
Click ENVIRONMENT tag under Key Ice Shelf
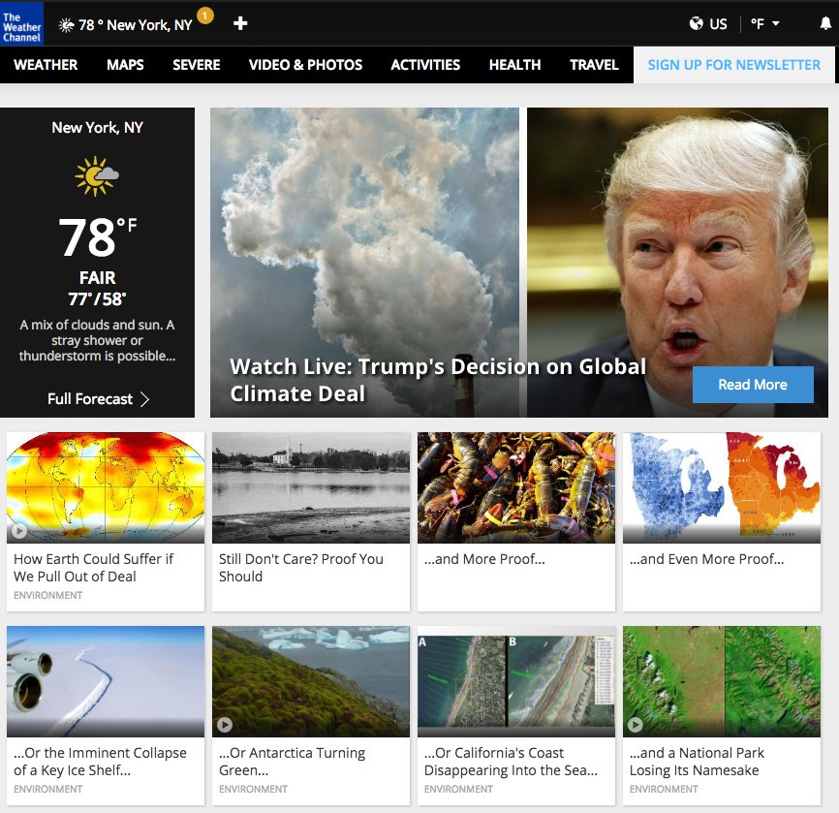47,789
